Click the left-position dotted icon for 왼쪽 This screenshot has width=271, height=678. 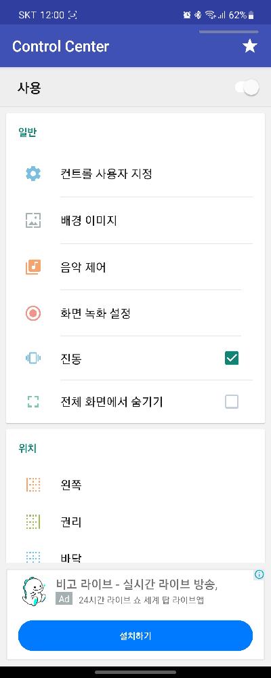[x=33, y=485]
